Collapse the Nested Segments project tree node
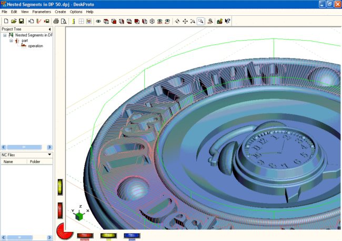342x241 pixels. pos(5,35)
